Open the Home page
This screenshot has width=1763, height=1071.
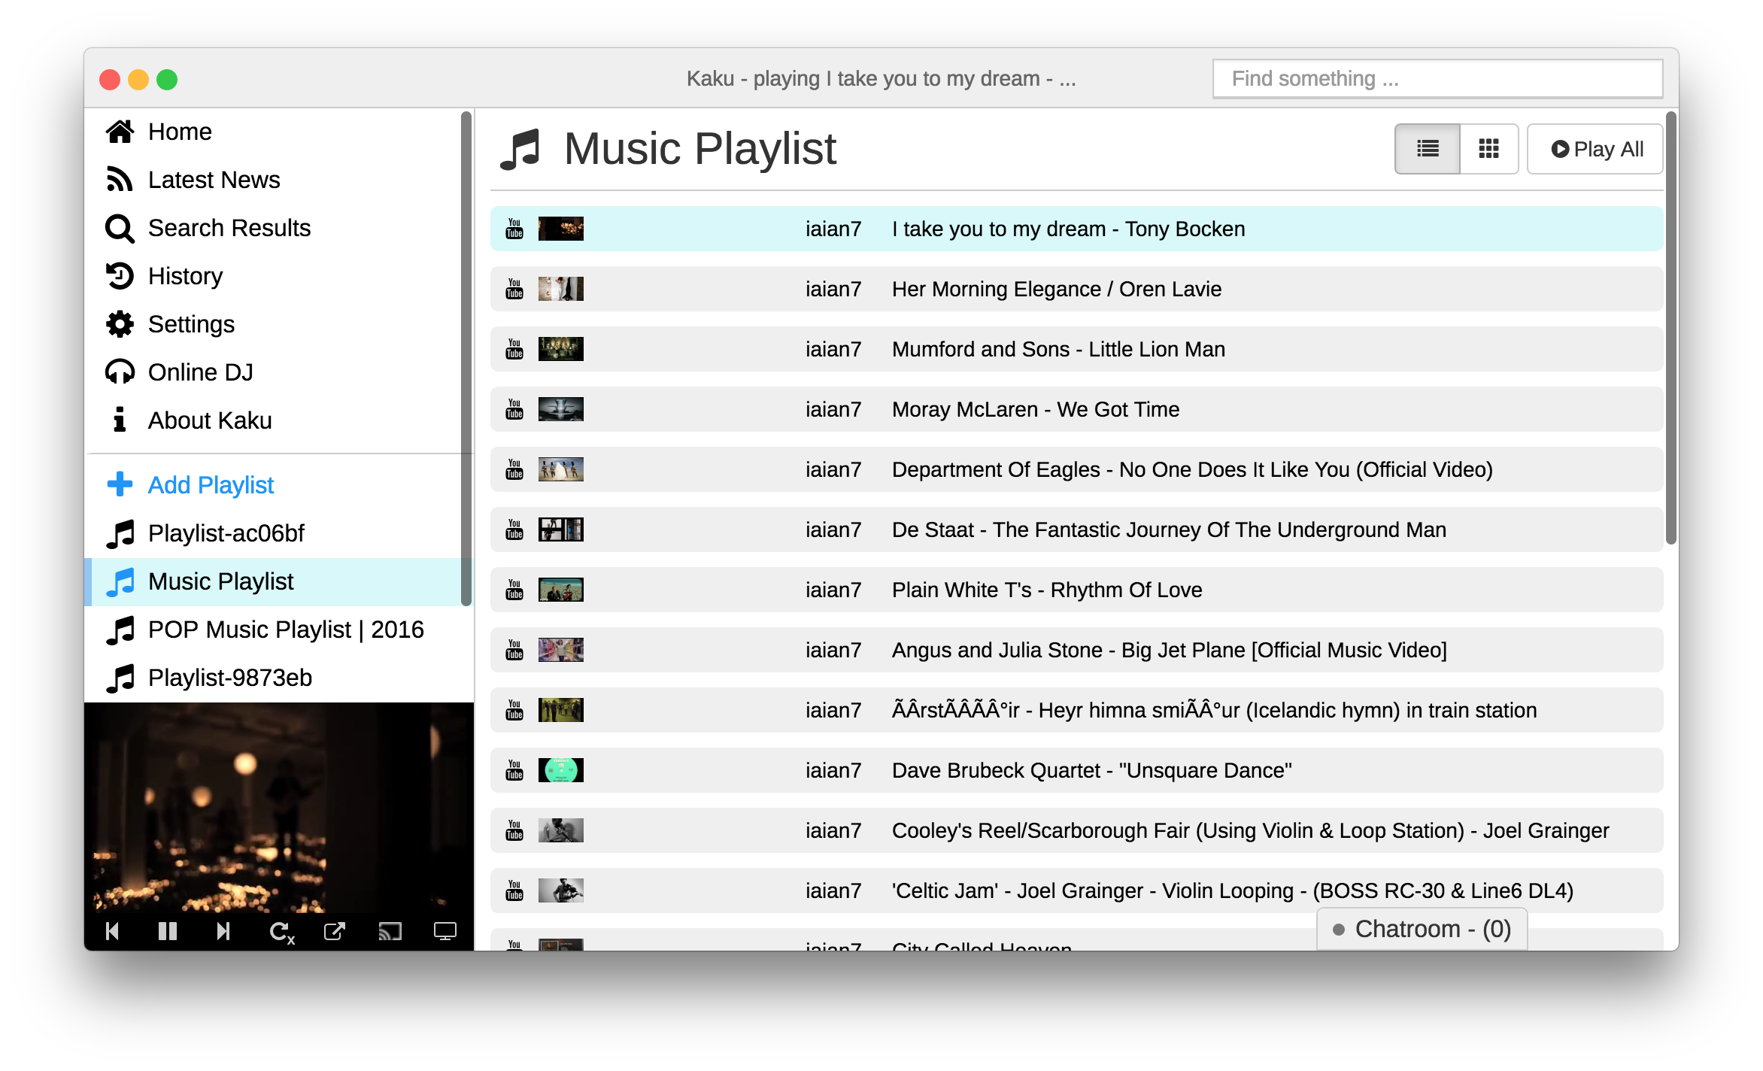[x=179, y=132]
